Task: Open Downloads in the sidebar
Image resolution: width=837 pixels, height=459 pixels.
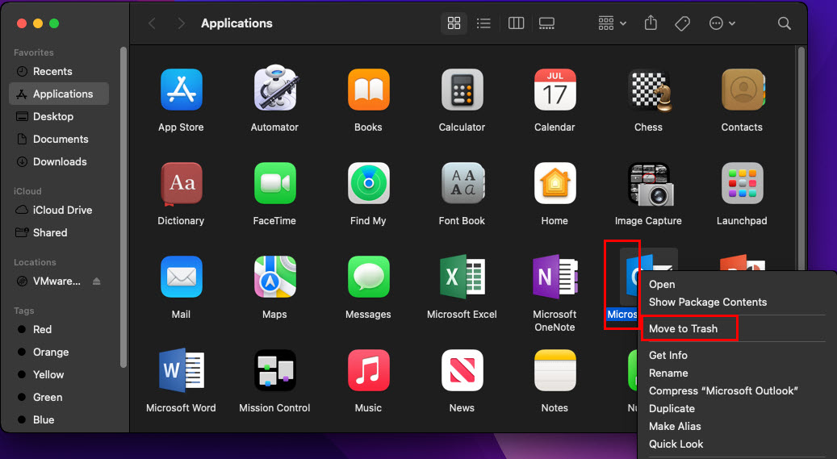Action: pos(59,161)
